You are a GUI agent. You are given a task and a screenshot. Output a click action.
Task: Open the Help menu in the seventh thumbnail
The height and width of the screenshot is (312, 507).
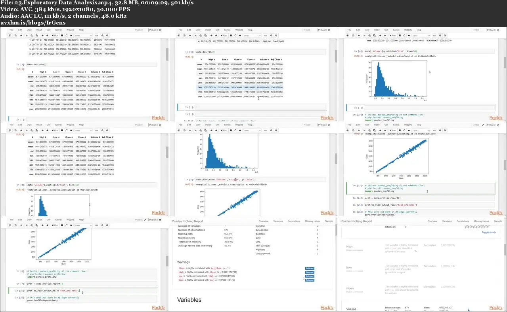pos(81,219)
